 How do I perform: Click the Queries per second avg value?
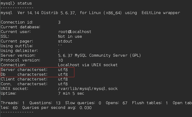click(86, 108)
